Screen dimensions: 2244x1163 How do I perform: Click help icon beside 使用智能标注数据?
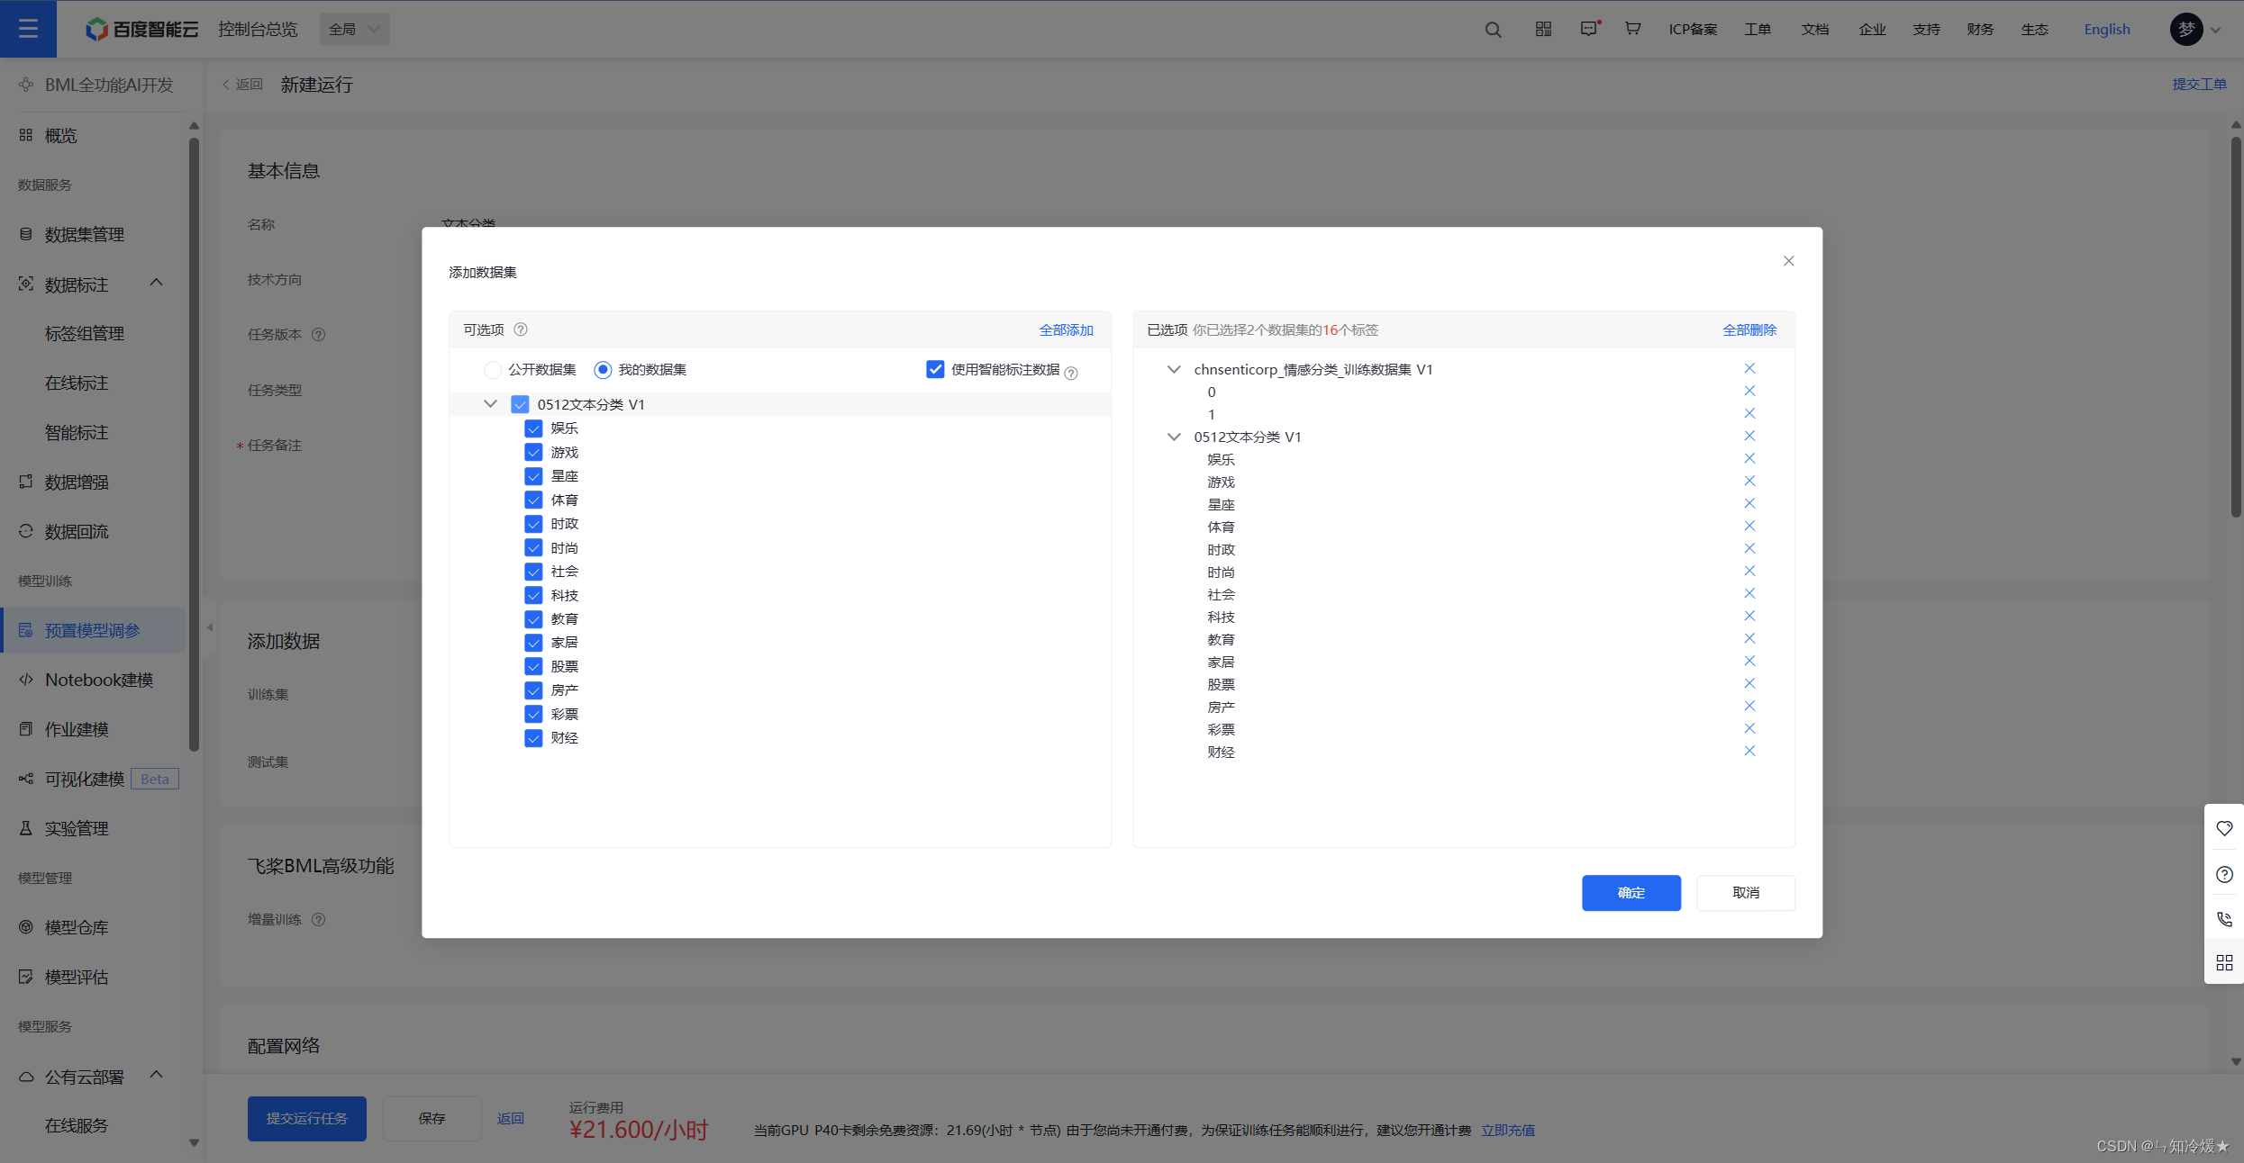1071,373
